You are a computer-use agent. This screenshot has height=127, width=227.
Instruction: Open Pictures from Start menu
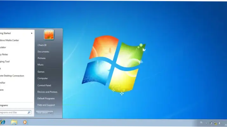coord(41,58)
